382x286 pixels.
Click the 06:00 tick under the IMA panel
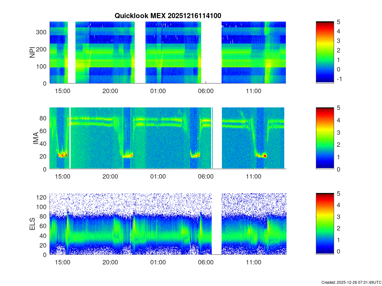point(206,177)
